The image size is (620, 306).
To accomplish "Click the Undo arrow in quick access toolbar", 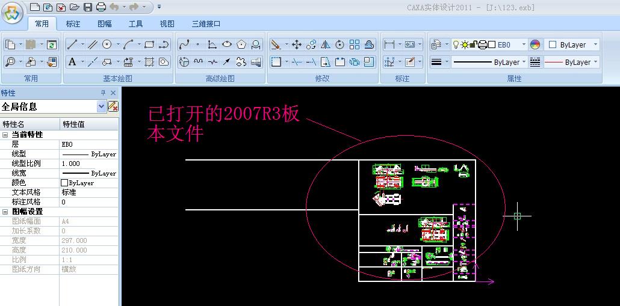I will 114,7.
